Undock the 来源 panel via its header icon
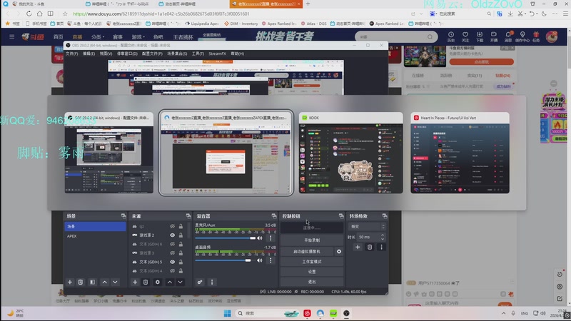The height and width of the screenshot is (321, 571). [x=188, y=216]
